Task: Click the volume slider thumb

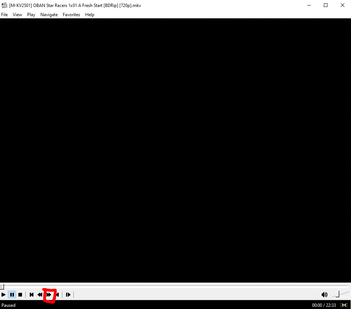Action: pyautogui.click(x=337, y=294)
